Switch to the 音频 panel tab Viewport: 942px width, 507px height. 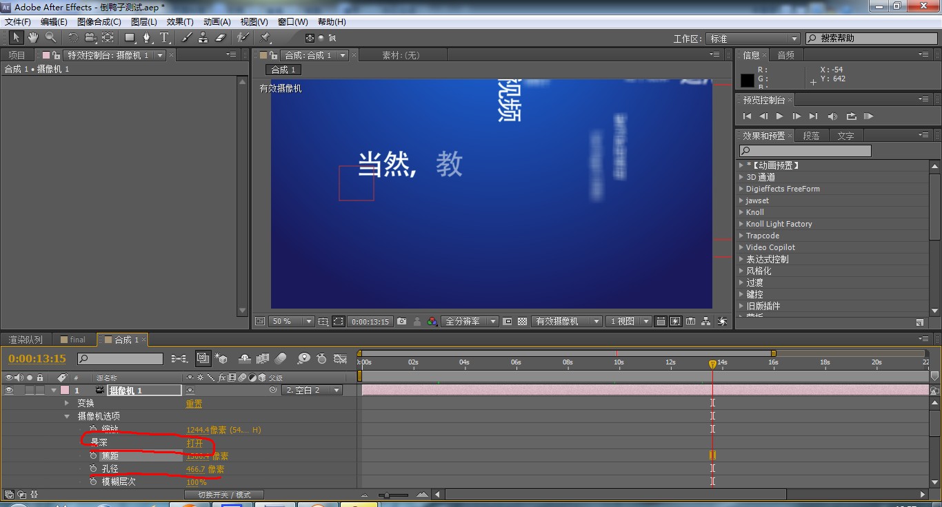click(786, 55)
